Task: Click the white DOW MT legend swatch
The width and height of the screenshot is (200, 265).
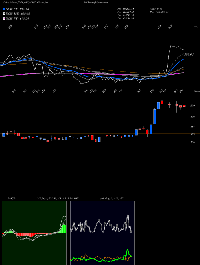Action: click(4, 14)
